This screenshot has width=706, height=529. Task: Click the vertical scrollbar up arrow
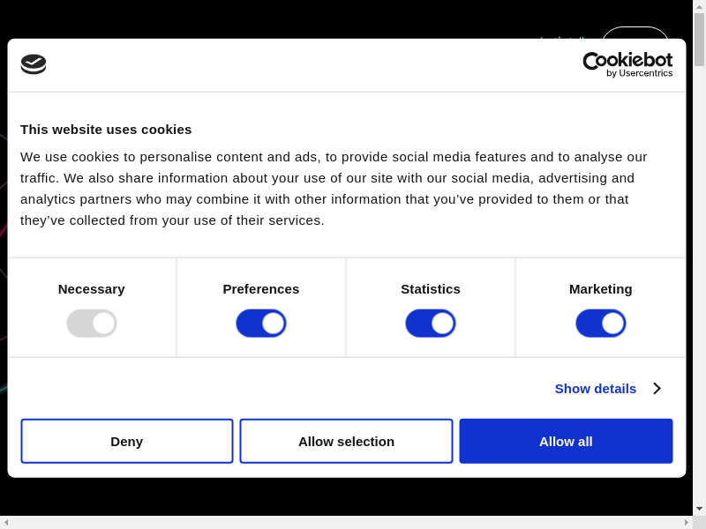pyautogui.click(x=699, y=6)
